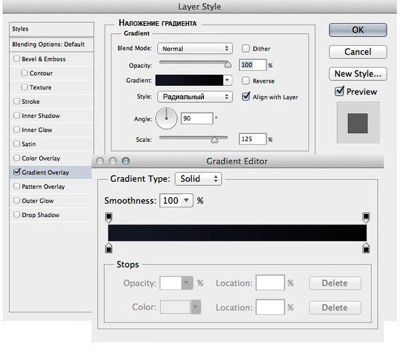Viewport: 400px width, 355px height.
Task: Select Blending Options: Default in list
Action: point(48,44)
